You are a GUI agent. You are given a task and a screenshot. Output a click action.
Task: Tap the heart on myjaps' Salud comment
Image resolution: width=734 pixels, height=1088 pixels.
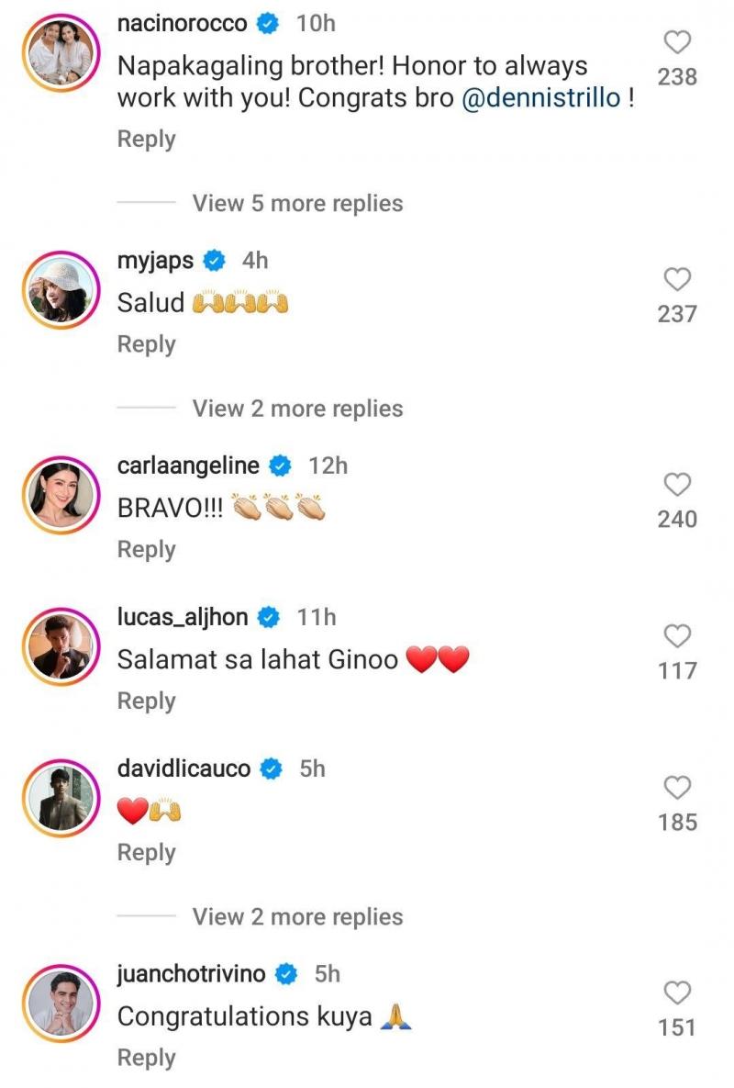677,279
